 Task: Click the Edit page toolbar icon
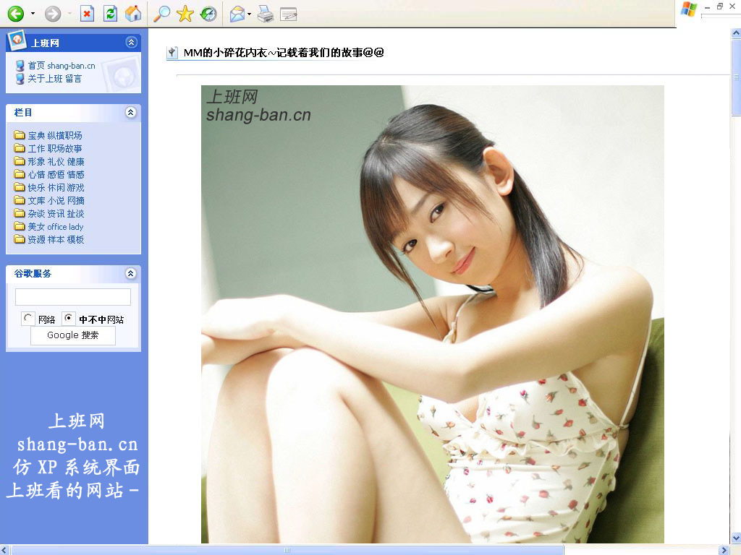[288, 14]
